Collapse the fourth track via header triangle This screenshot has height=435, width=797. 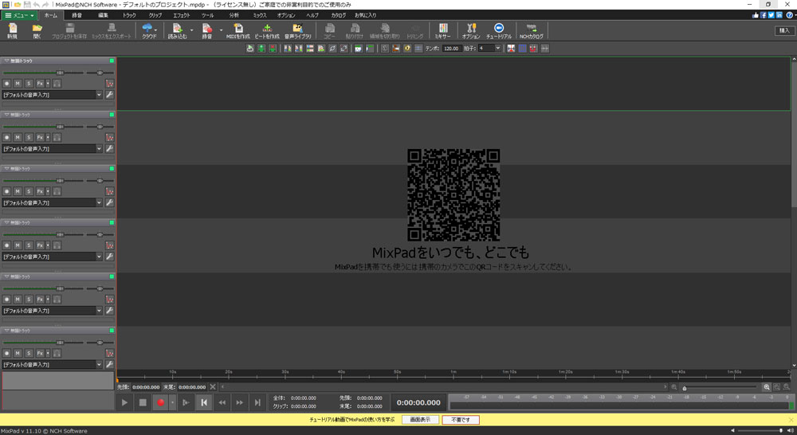[6, 222]
